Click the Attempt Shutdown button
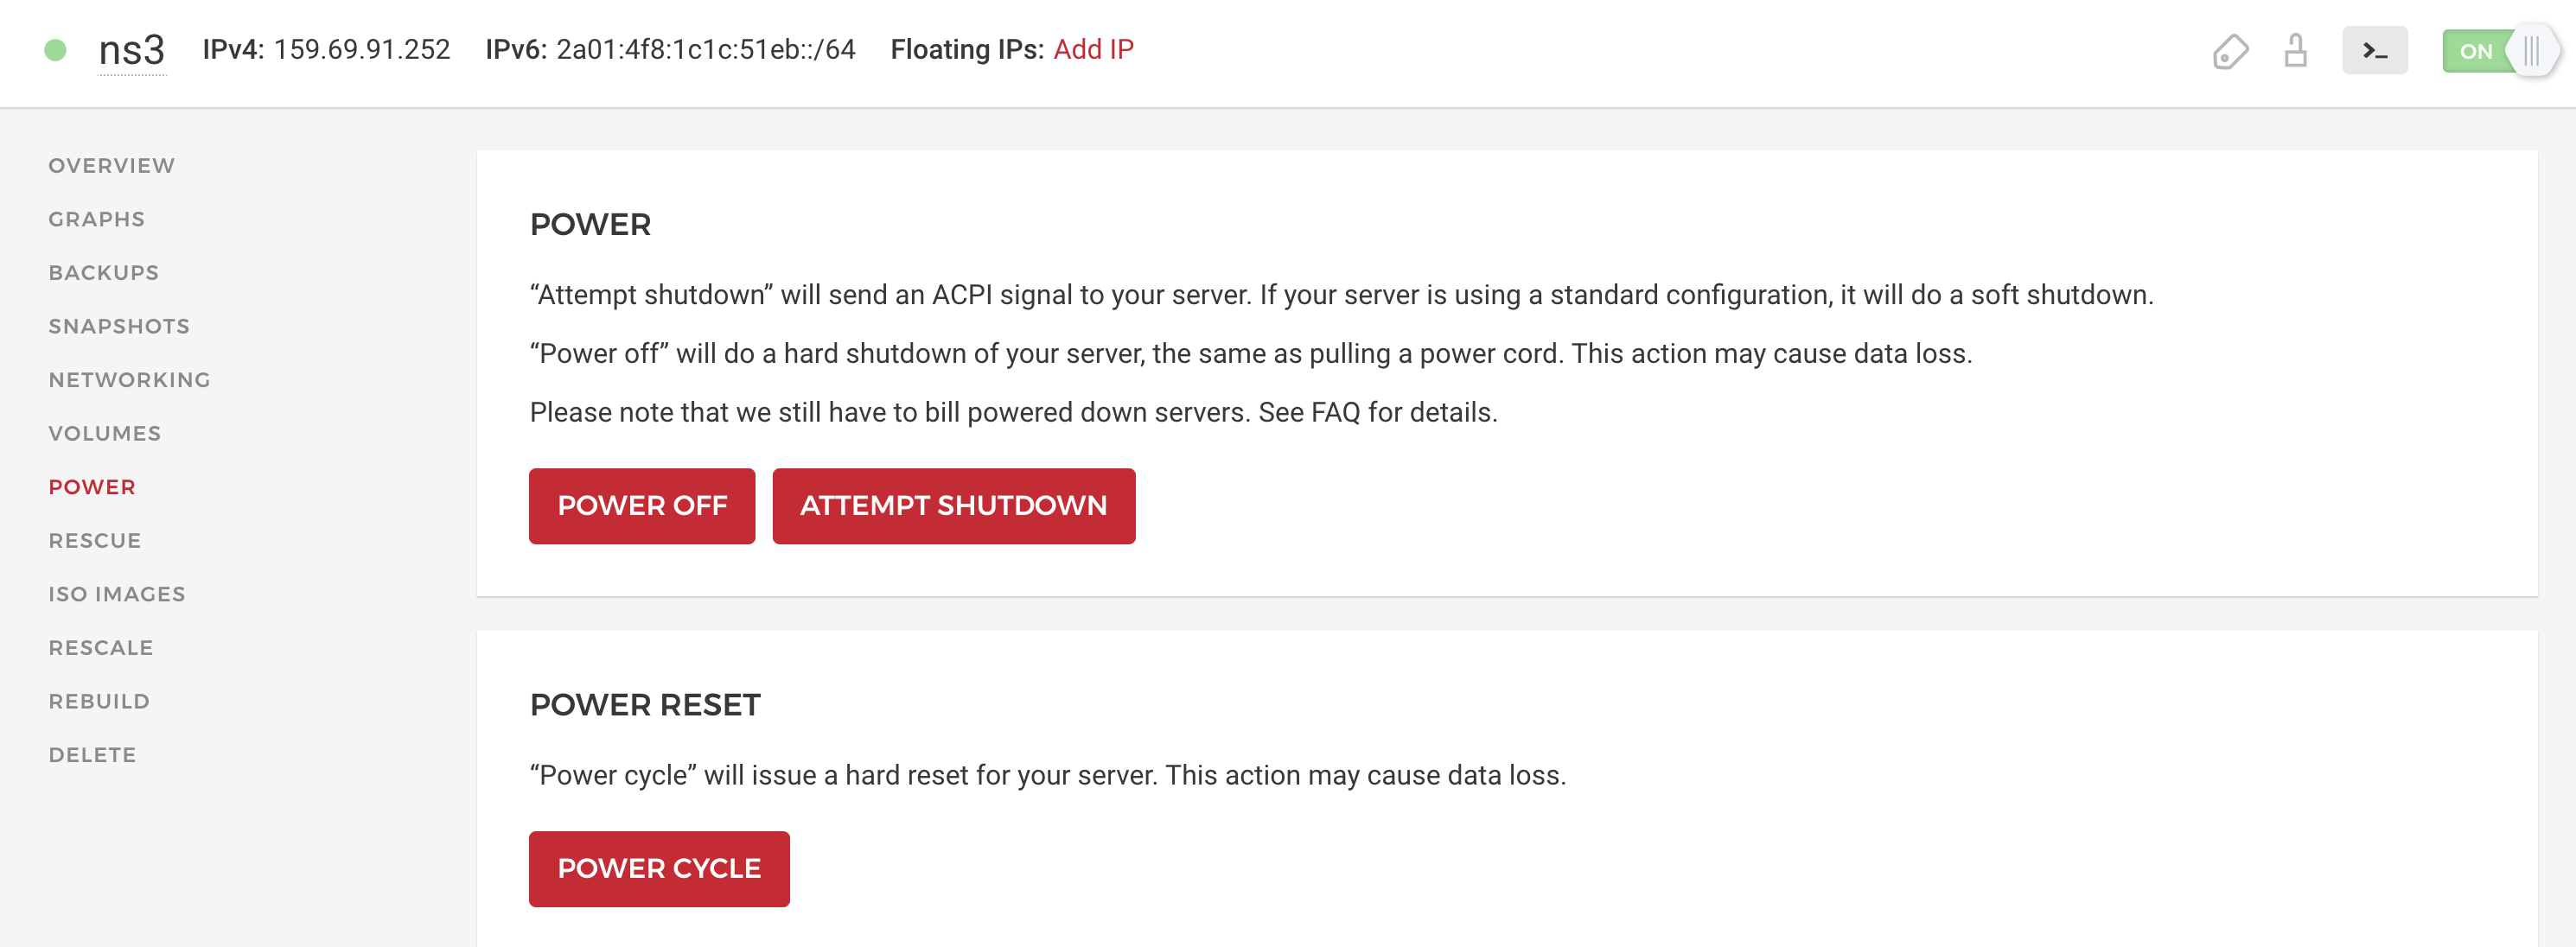Screen dimensions: 2576x947 (x=953, y=506)
